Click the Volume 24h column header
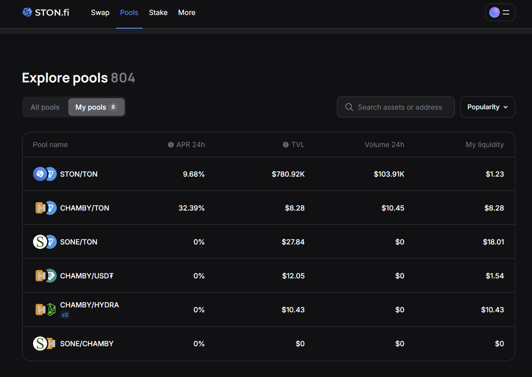Image resolution: width=532 pixels, height=377 pixels. tap(385, 145)
